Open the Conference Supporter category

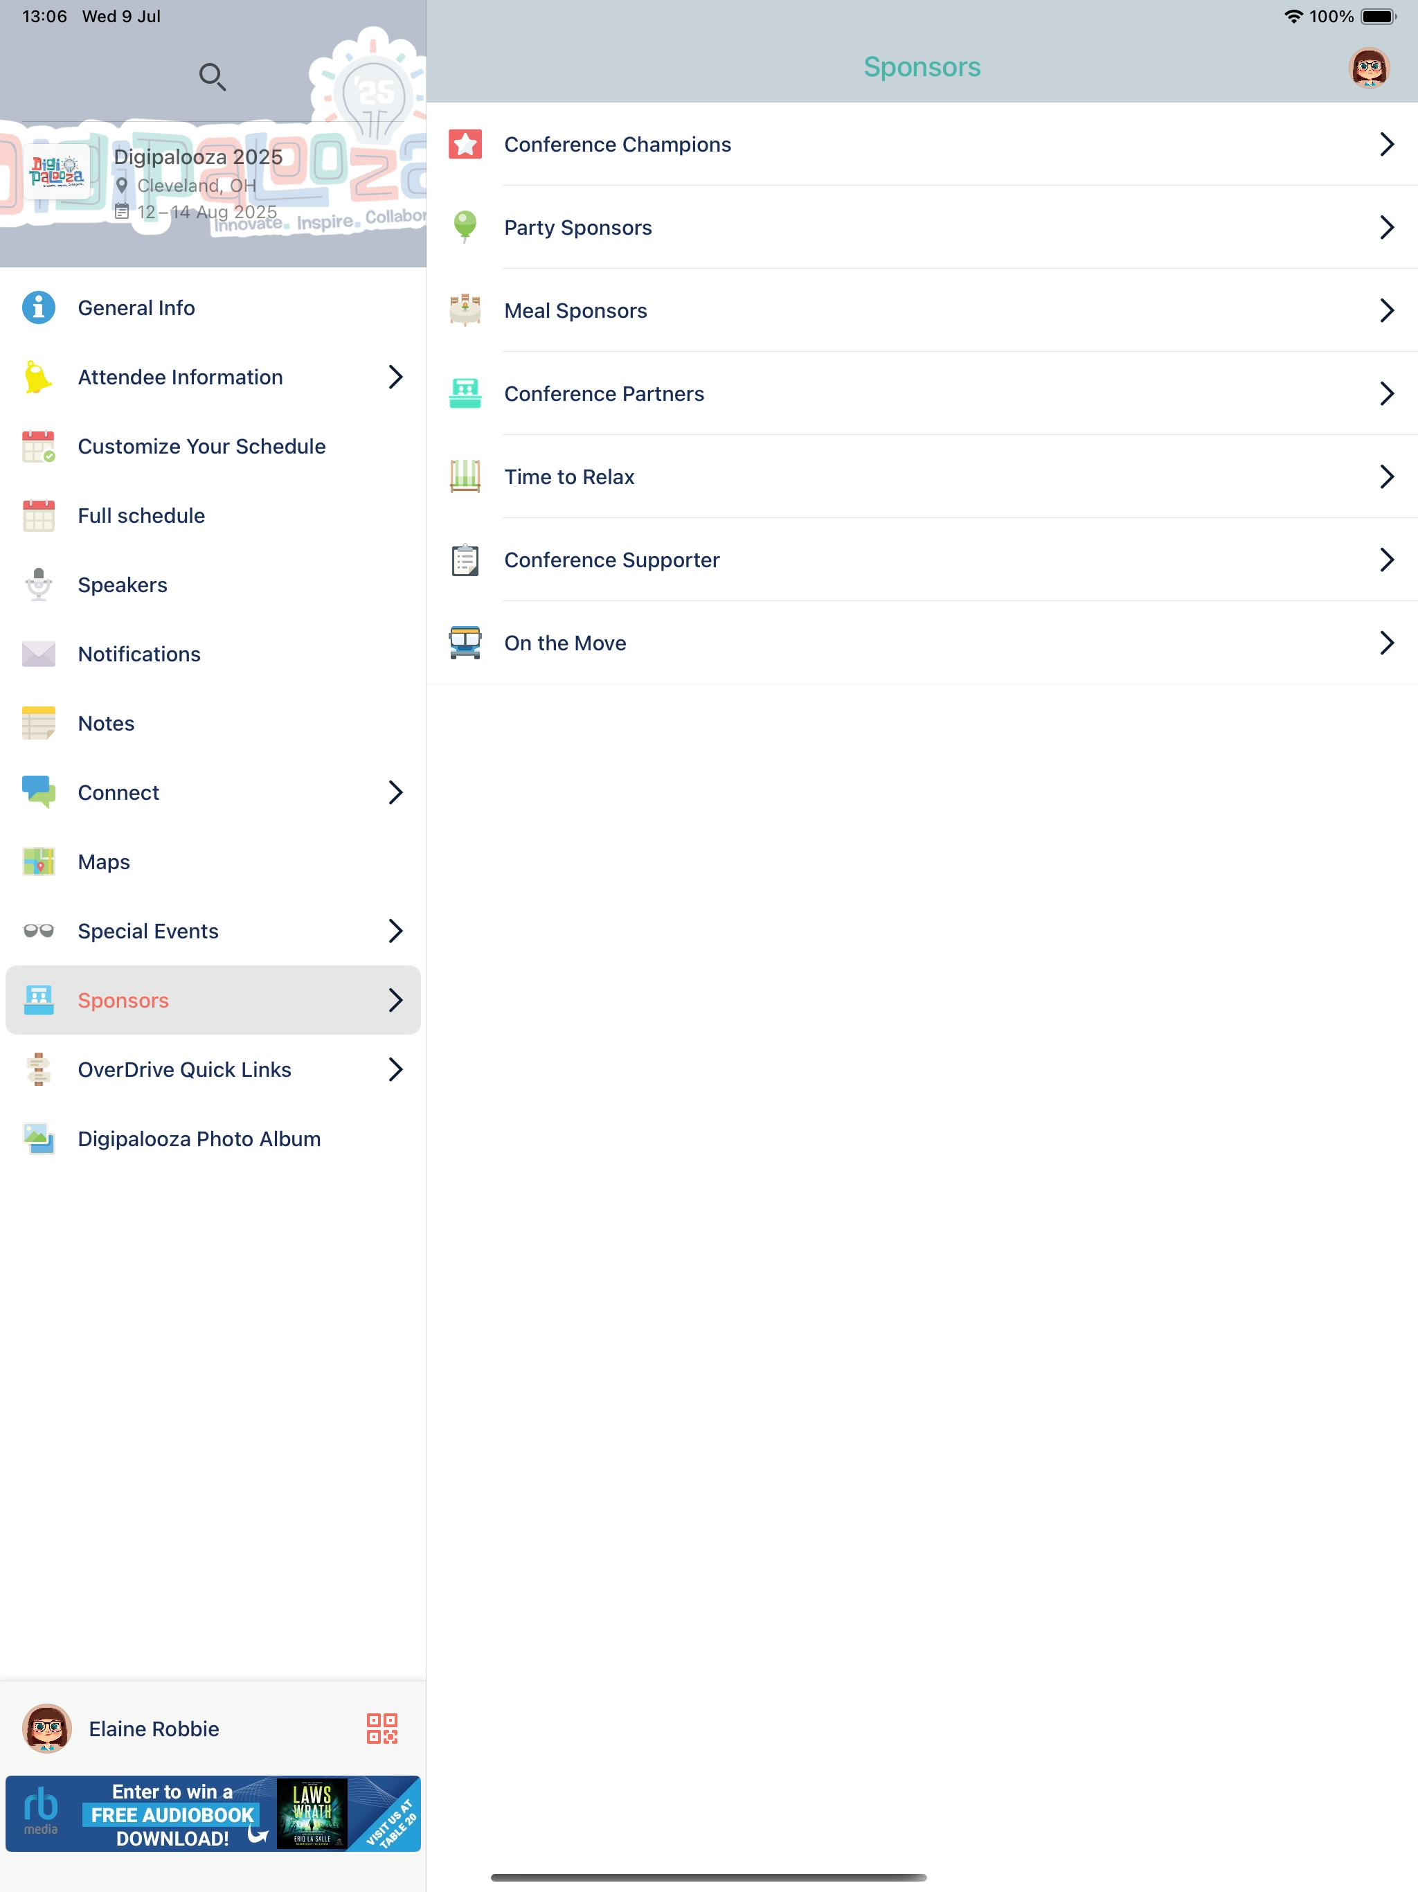tap(922, 560)
